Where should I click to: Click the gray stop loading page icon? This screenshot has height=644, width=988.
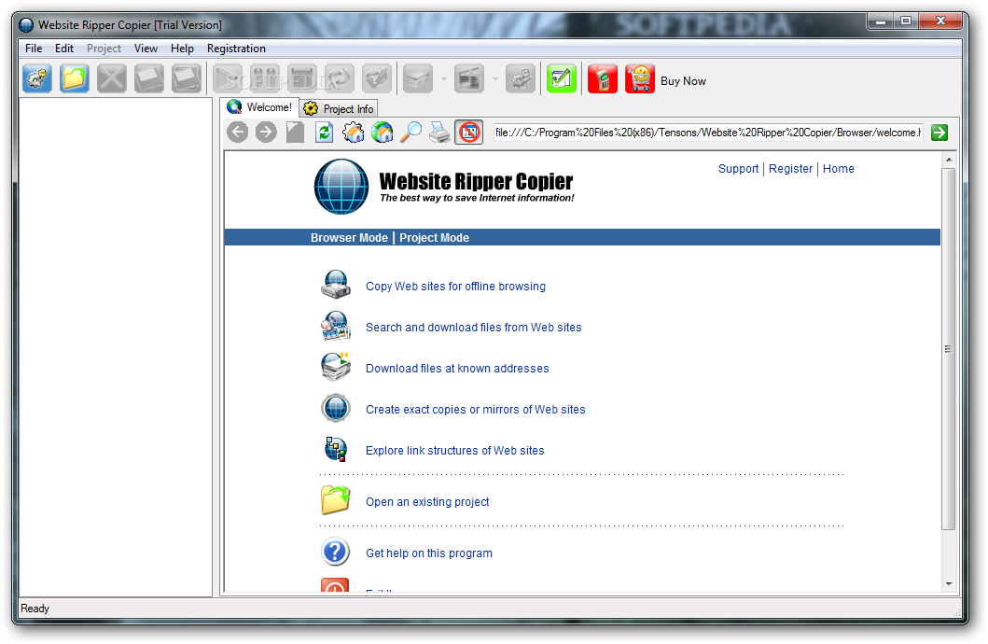(x=295, y=133)
